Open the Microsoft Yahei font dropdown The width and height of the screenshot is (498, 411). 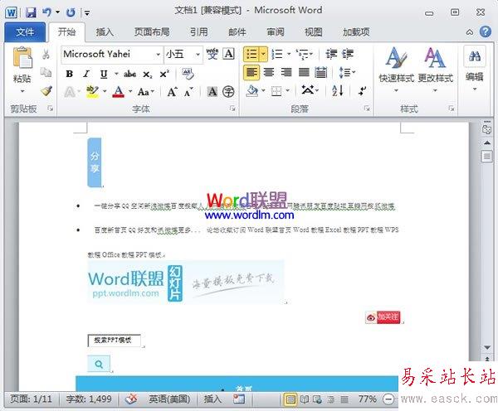158,55
